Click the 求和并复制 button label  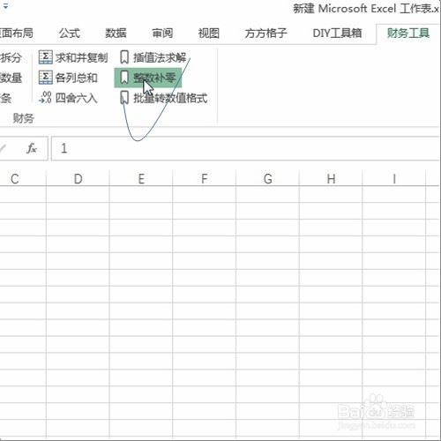click(81, 57)
